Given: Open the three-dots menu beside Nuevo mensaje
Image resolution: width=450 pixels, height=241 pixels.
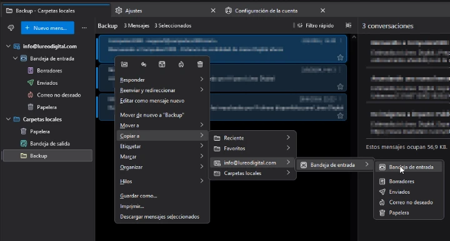Looking at the screenshot, I should tap(84, 28).
